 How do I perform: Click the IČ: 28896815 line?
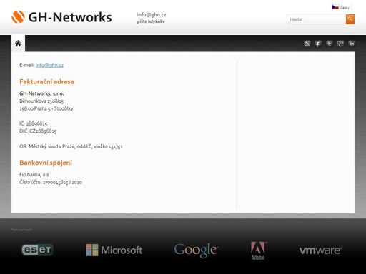pos(34,123)
